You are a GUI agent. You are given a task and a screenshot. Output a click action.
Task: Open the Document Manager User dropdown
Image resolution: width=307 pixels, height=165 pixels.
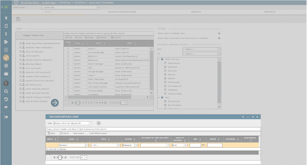tap(219, 49)
